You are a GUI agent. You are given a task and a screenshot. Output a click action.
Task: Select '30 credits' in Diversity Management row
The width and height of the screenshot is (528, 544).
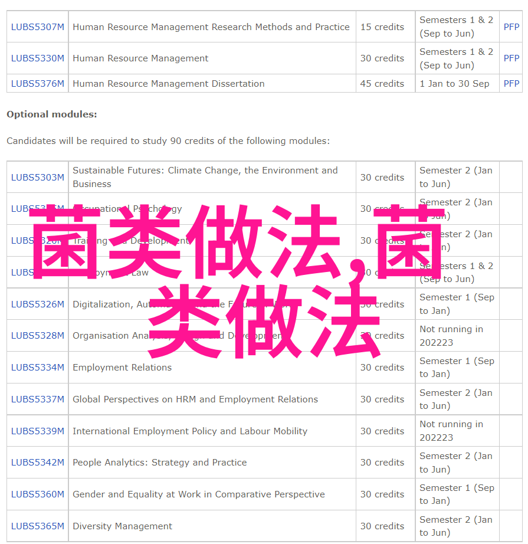[382, 526]
